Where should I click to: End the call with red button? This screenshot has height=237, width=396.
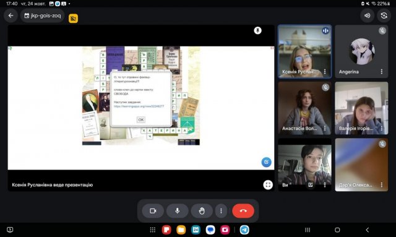coord(243,211)
